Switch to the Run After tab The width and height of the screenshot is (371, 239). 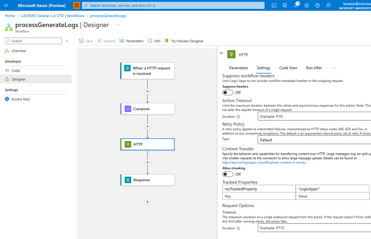[314, 68]
